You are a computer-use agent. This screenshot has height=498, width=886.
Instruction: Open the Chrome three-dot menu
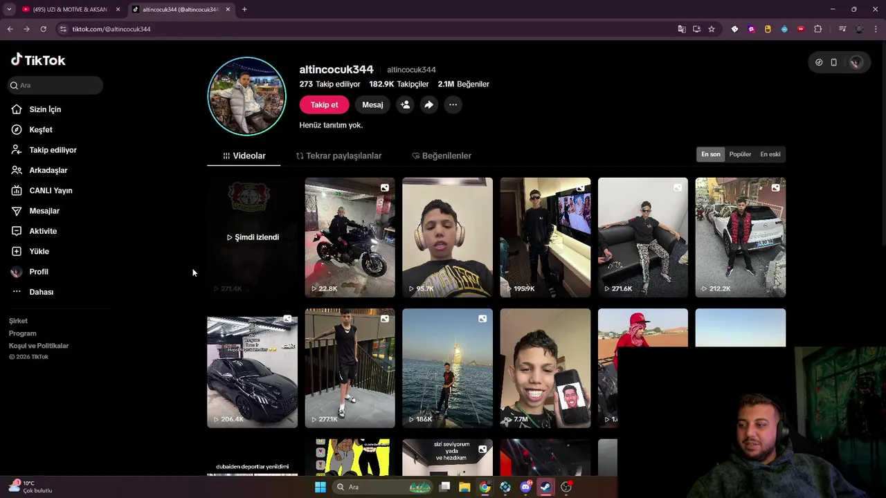click(x=876, y=29)
